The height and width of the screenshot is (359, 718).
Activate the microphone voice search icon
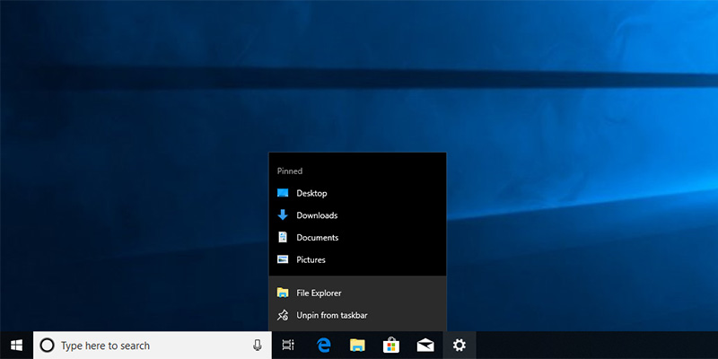[258, 345]
